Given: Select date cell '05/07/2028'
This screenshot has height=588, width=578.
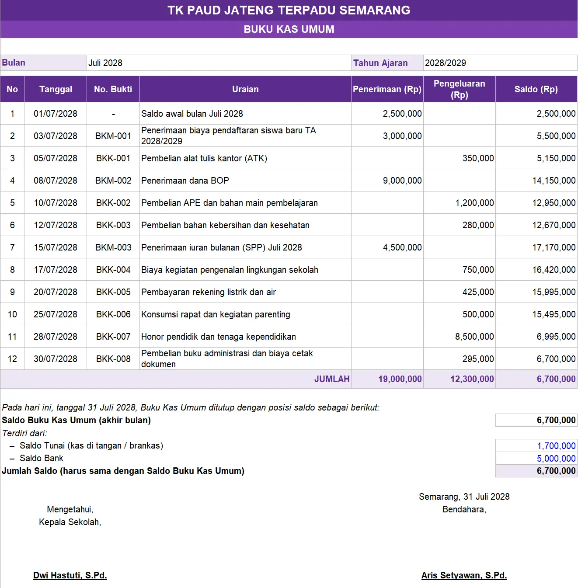Looking at the screenshot, I should (56, 158).
